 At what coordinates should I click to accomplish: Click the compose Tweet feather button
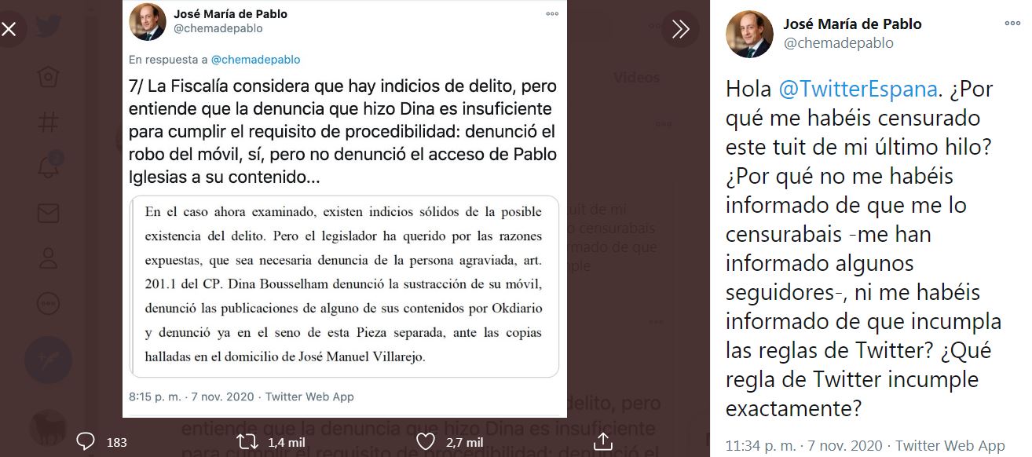[49, 359]
